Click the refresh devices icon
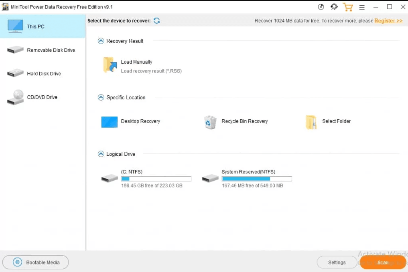Image resolution: width=408 pixels, height=272 pixels. (x=156, y=20)
